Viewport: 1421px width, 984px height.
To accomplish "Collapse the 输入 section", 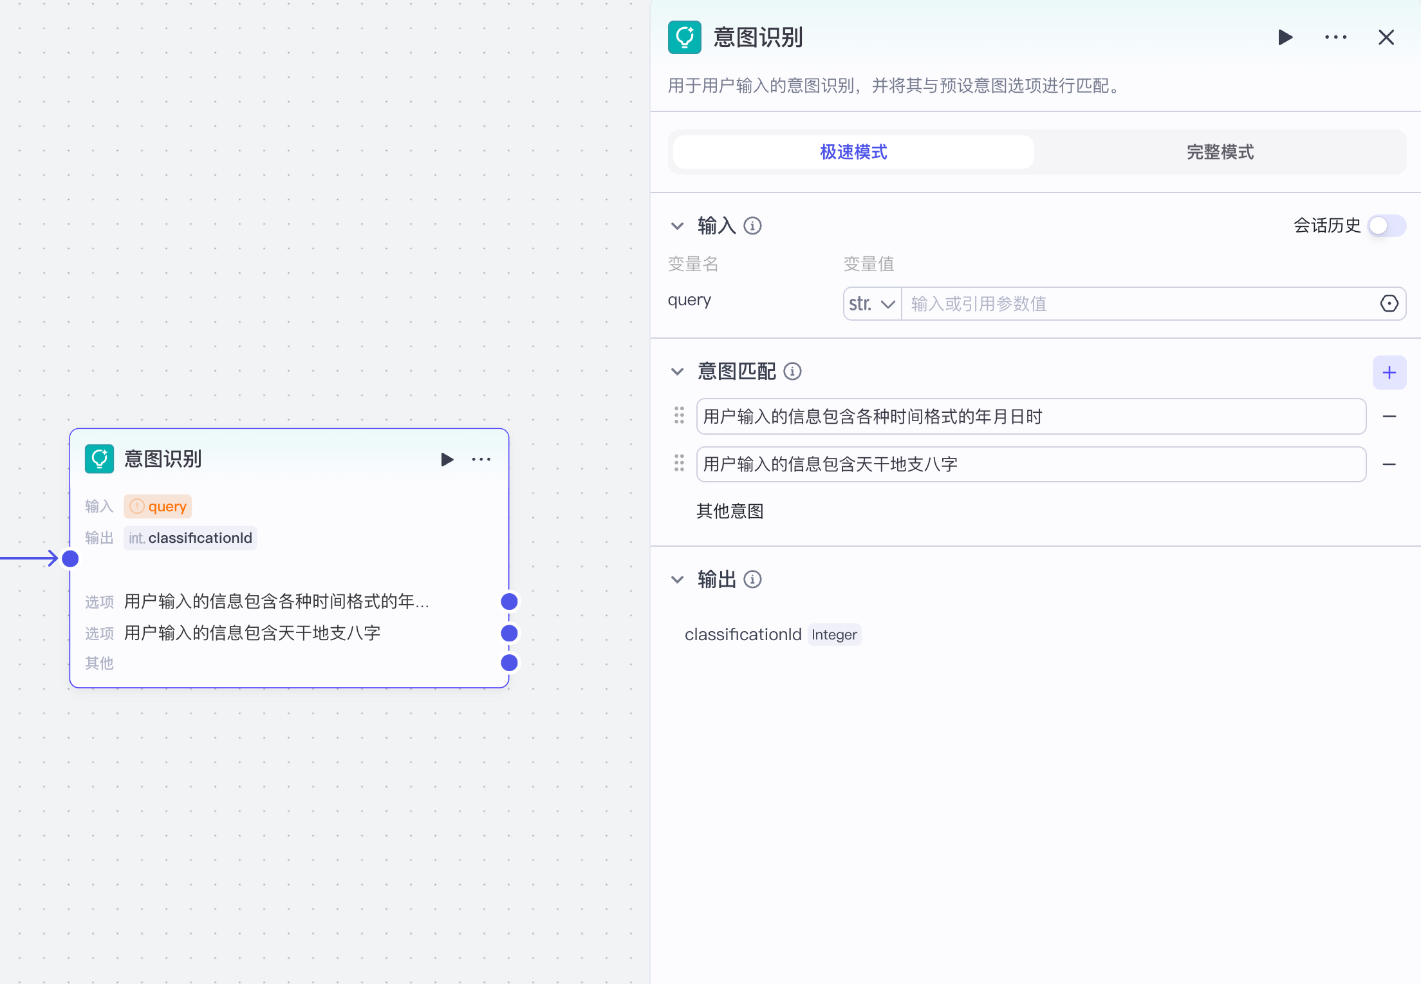I will tap(677, 226).
